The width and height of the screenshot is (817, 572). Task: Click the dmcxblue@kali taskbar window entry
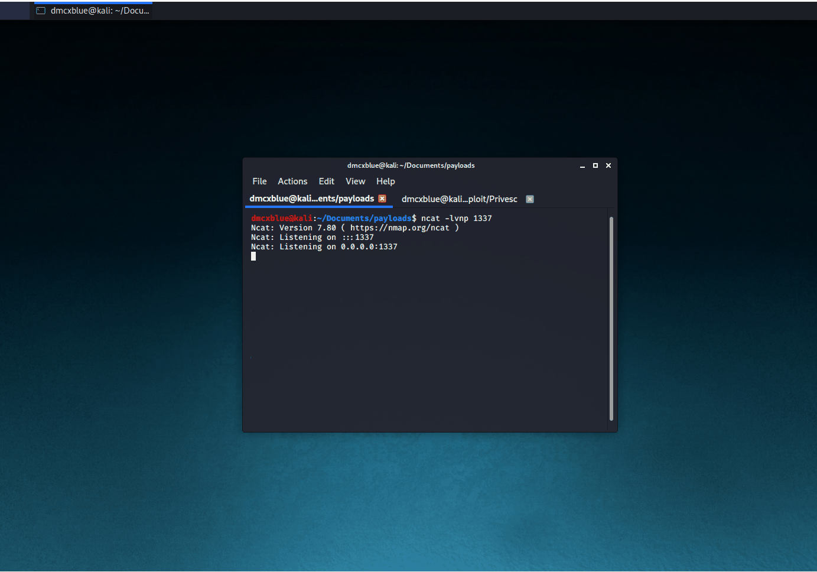[93, 11]
